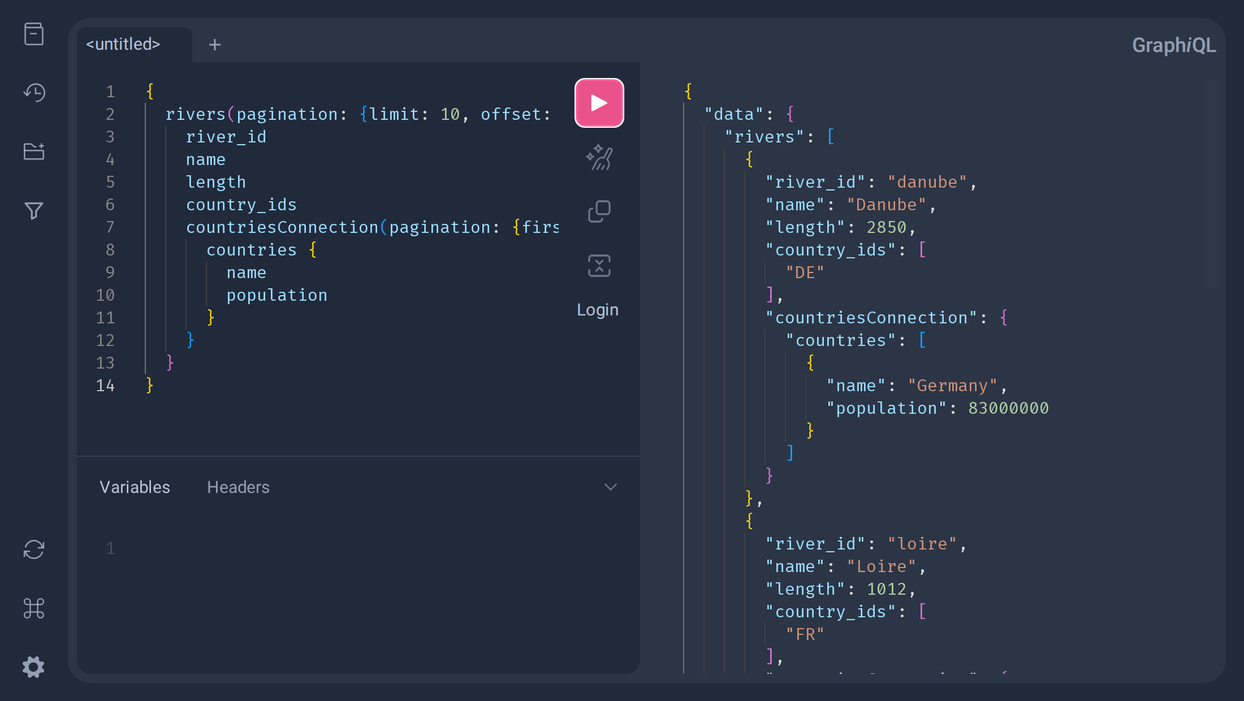Collapse the variables editor with the chevron
Viewport: 1244px width, 701px height.
[611, 487]
